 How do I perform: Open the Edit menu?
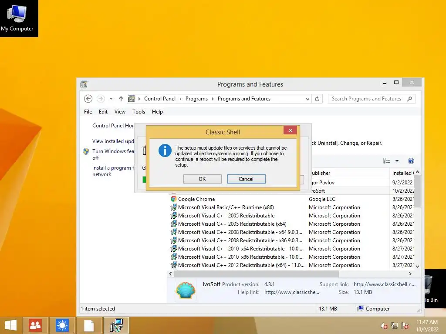tap(103, 112)
